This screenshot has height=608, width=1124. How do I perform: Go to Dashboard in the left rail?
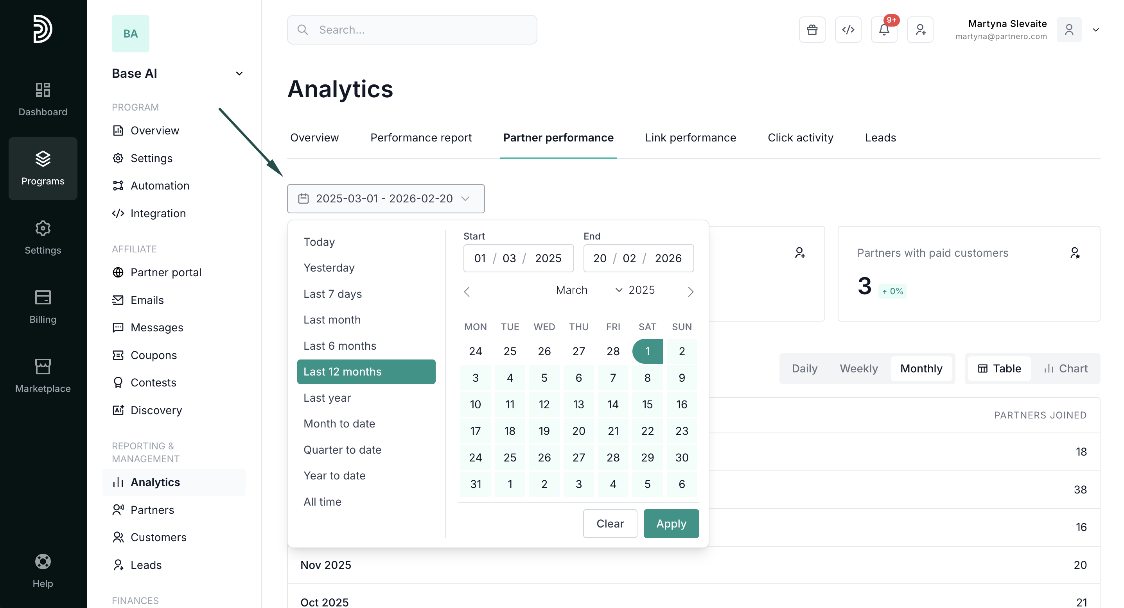pos(43,99)
